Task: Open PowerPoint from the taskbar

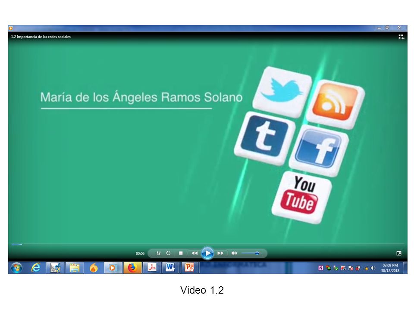Action: (190, 268)
